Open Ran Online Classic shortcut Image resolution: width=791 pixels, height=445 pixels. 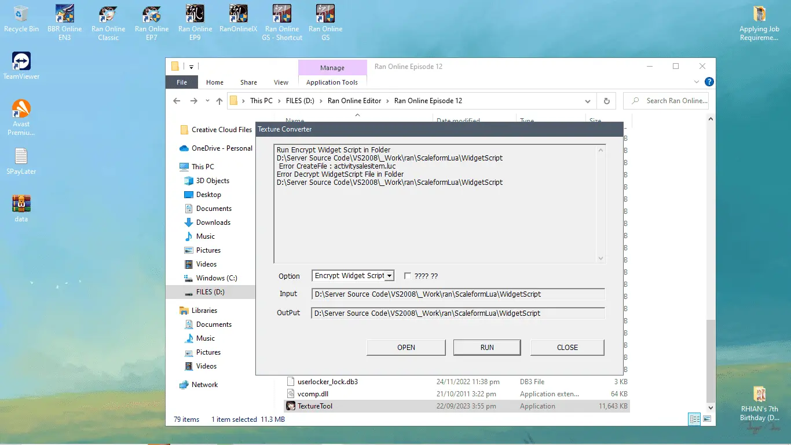pyautogui.click(x=108, y=23)
